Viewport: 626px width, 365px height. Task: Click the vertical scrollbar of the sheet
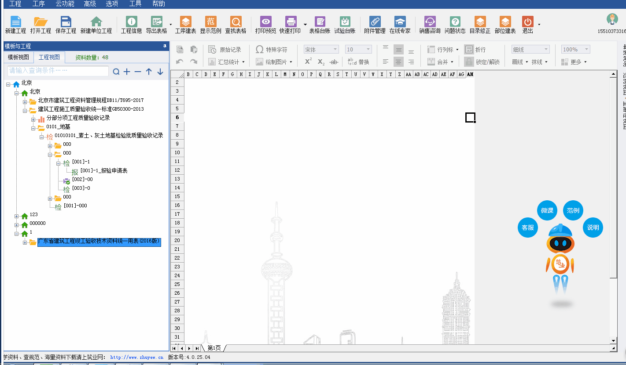pyautogui.click(x=613, y=176)
